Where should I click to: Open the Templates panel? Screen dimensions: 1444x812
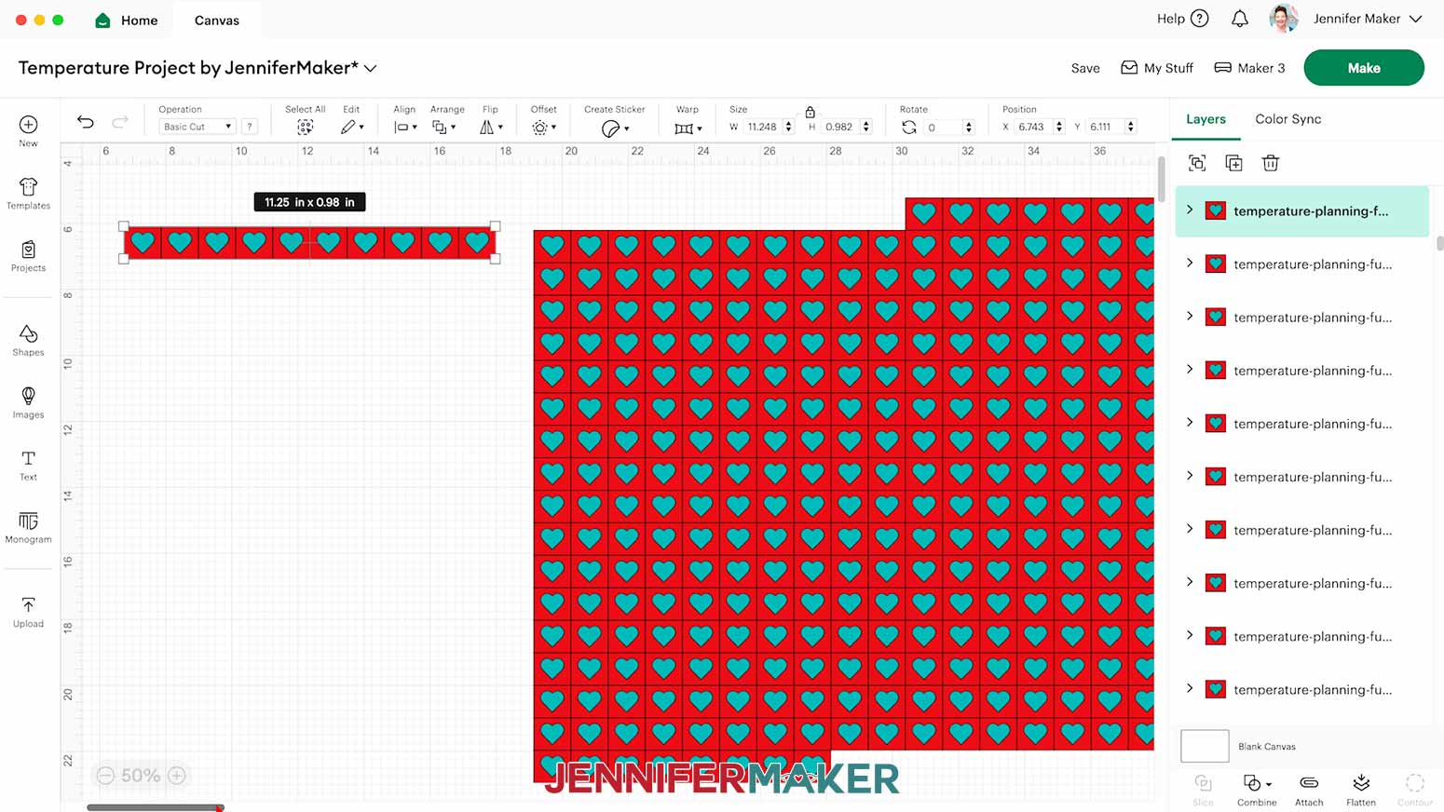[x=28, y=194]
